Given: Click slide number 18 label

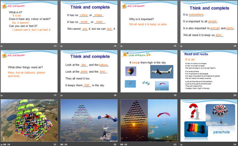Looking at the screenshot, I should click(115, 95).
